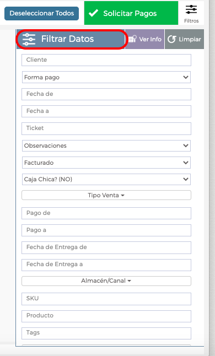215x356 pixels.
Task: Open the Facturado dropdown
Action: 106,163
